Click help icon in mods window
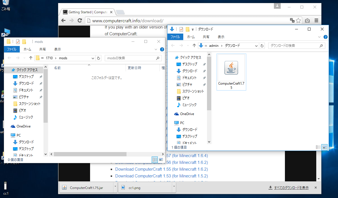This screenshot has height=198, width=338. 162,49
